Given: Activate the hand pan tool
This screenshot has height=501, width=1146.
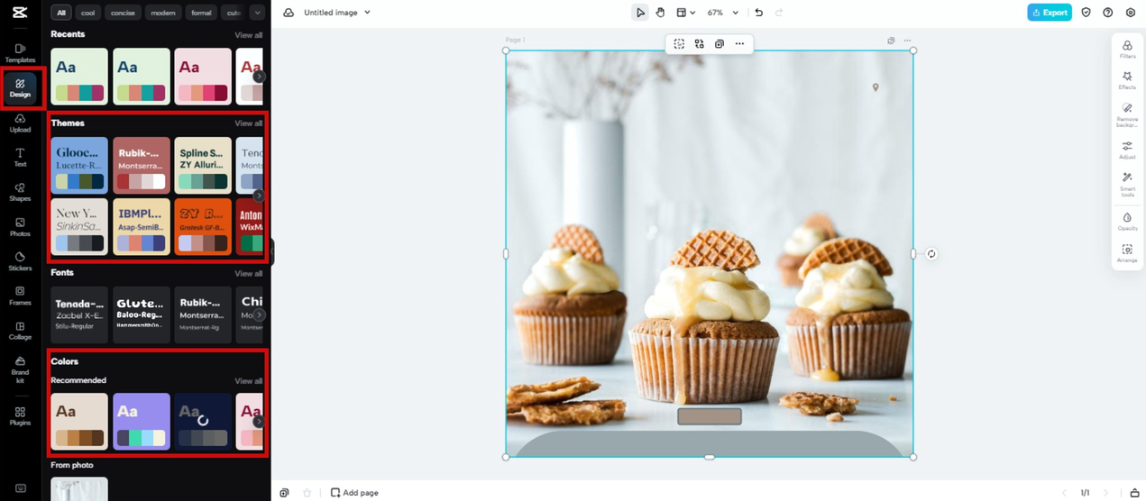Looking at the screenshot, I should [660, 13].
